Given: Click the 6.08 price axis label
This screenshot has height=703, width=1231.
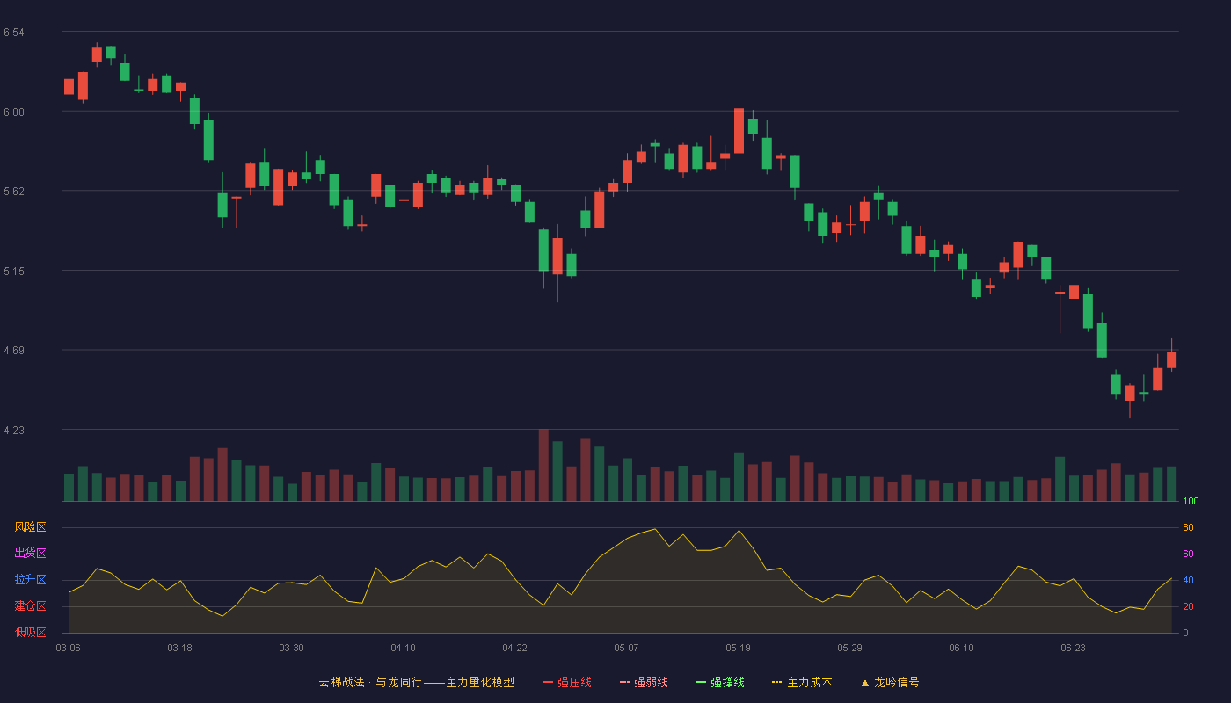Looking at the screenshot, I should 13,112.
